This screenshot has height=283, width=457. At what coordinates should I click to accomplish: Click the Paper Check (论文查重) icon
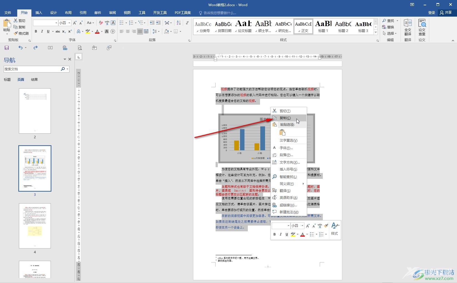point(422,27)
